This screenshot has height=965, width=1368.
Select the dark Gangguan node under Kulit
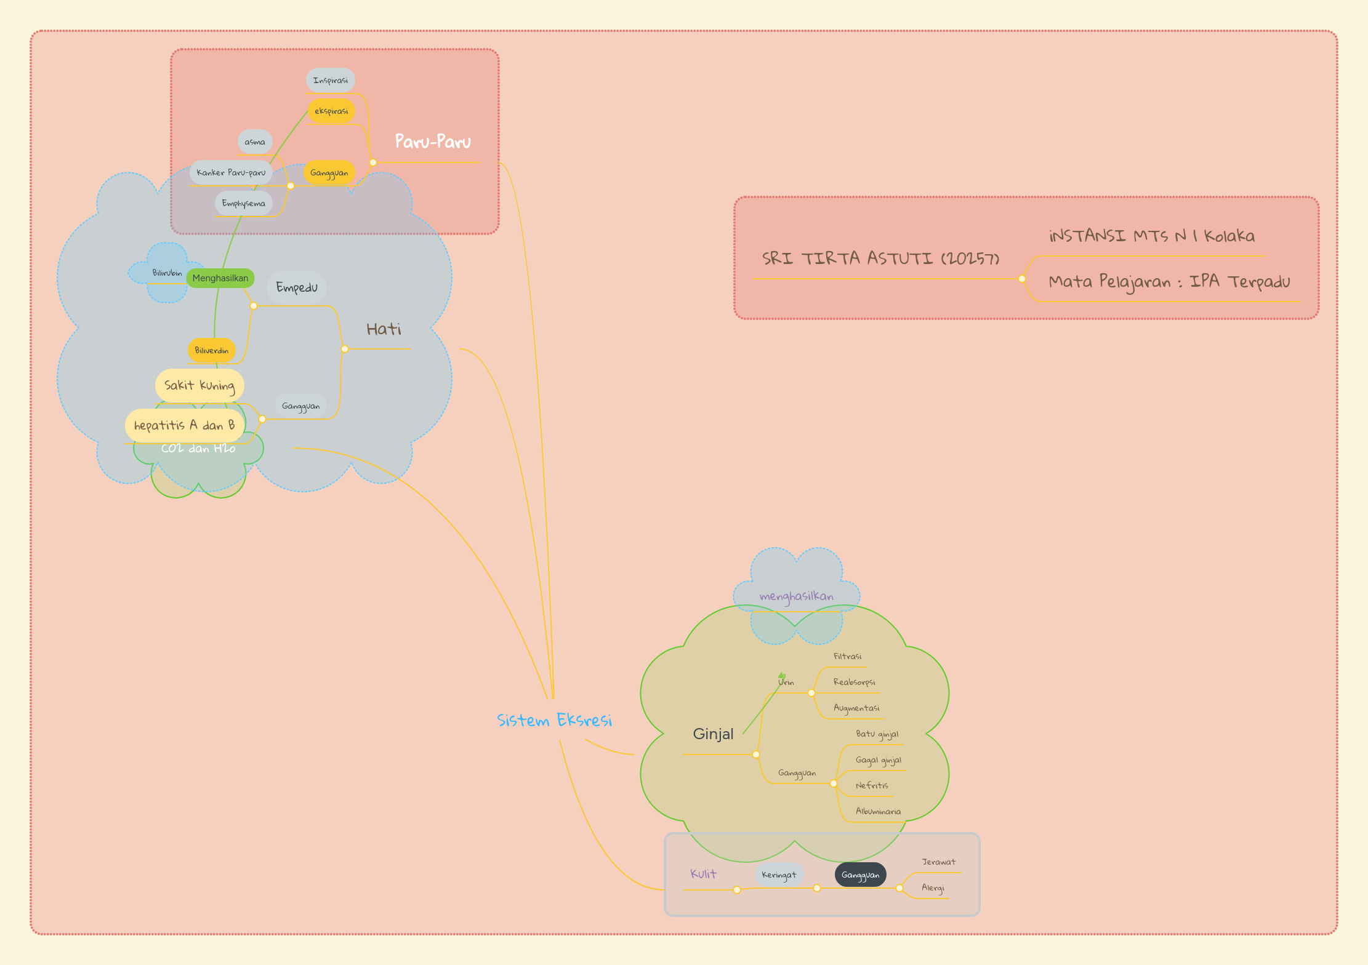[860, 875]
